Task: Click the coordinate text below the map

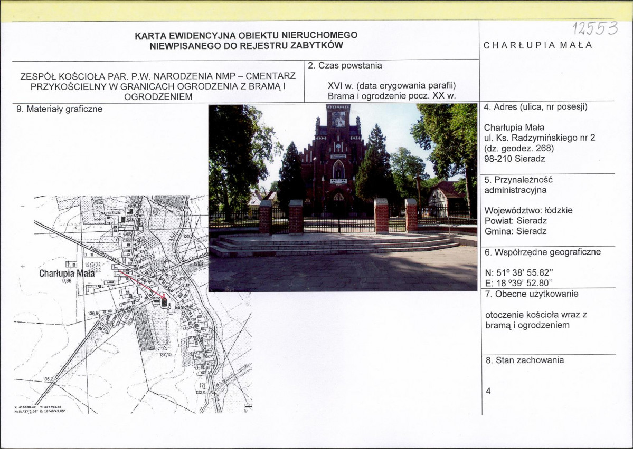Action: tap(40, 409)
